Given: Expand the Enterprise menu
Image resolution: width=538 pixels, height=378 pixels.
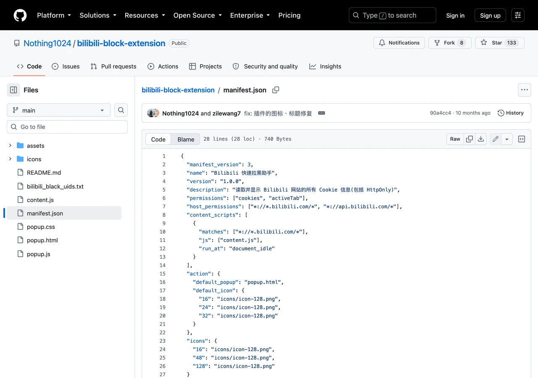Looking at the screenshot, I should point(250,15).
